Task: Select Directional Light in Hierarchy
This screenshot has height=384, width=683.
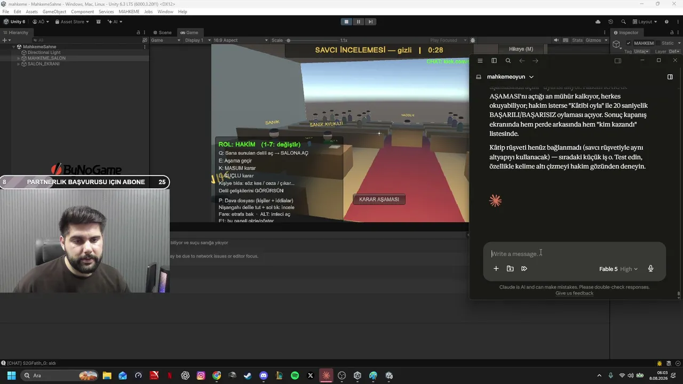Action: tap(44, 52)
